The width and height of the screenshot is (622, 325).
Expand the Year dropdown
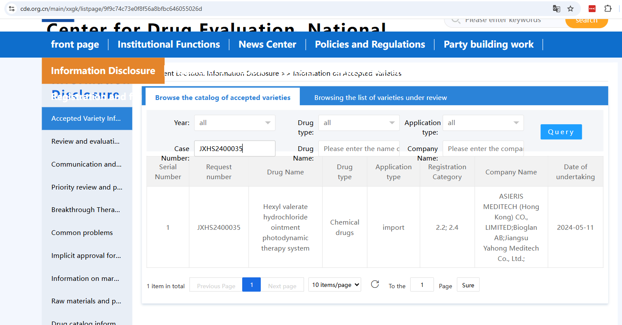coord(234,123)
